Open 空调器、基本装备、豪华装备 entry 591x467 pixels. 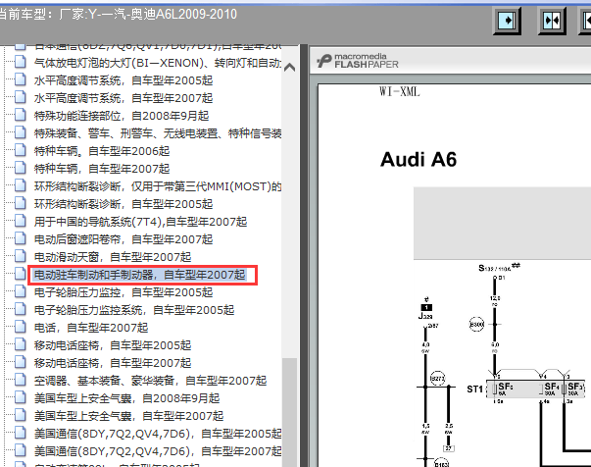150,381
